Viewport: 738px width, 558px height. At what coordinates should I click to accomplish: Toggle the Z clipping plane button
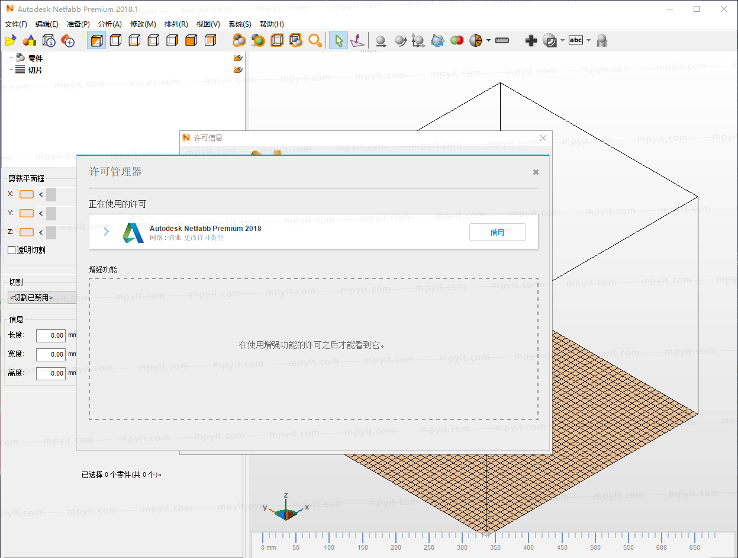click(x=27, y=232)
